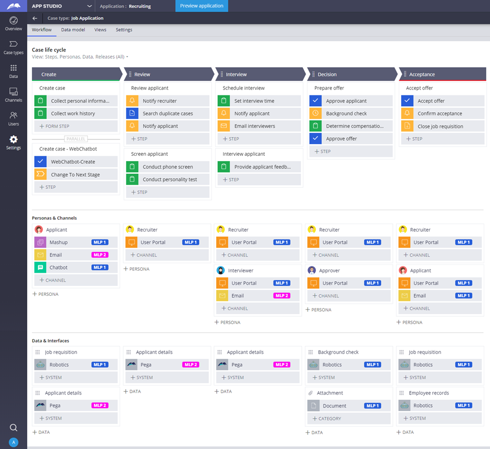Click the Change To Next Stage arrow icon
The image size is (490, 449).
pyautogui.click(x=40, y=174)
